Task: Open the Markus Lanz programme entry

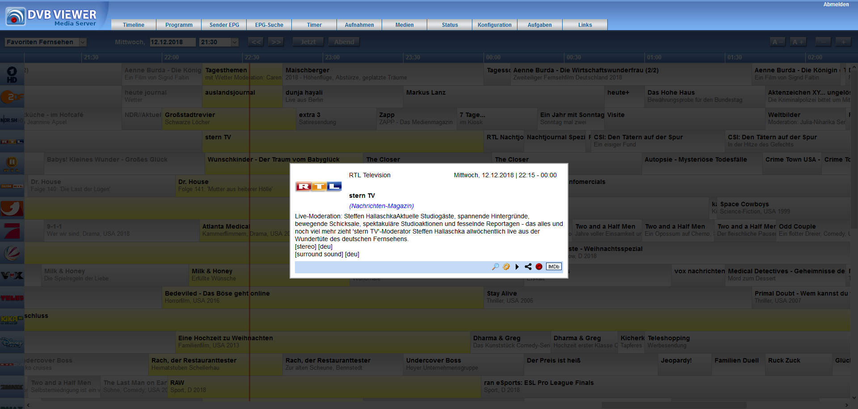Action: 504,96
